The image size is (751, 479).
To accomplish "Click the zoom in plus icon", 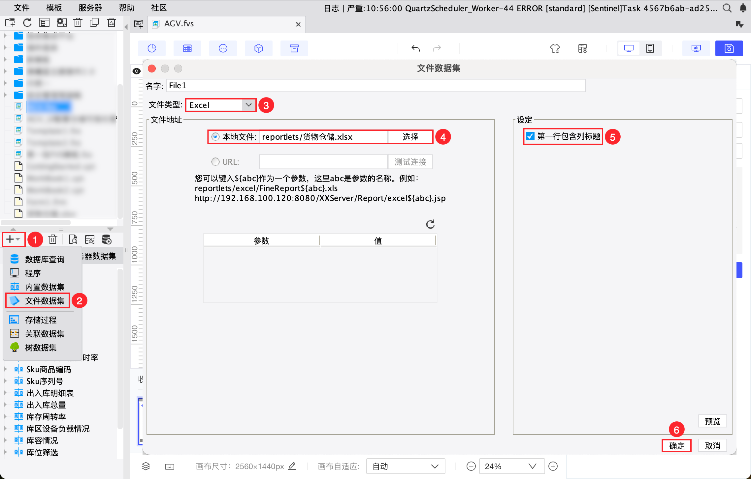I will (x=553, y=466).
